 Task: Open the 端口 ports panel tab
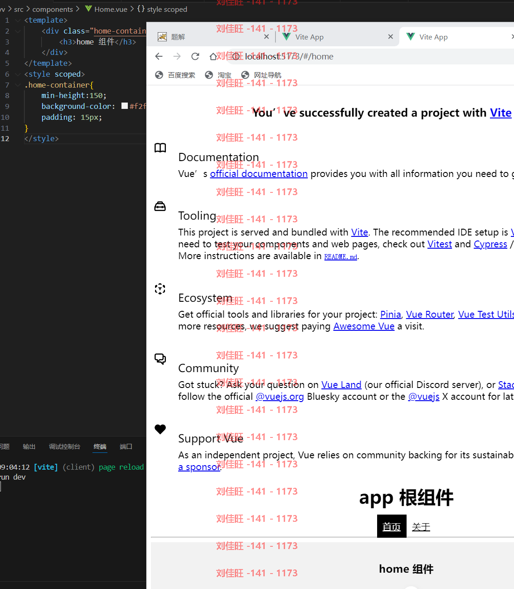tap(126, 447)
